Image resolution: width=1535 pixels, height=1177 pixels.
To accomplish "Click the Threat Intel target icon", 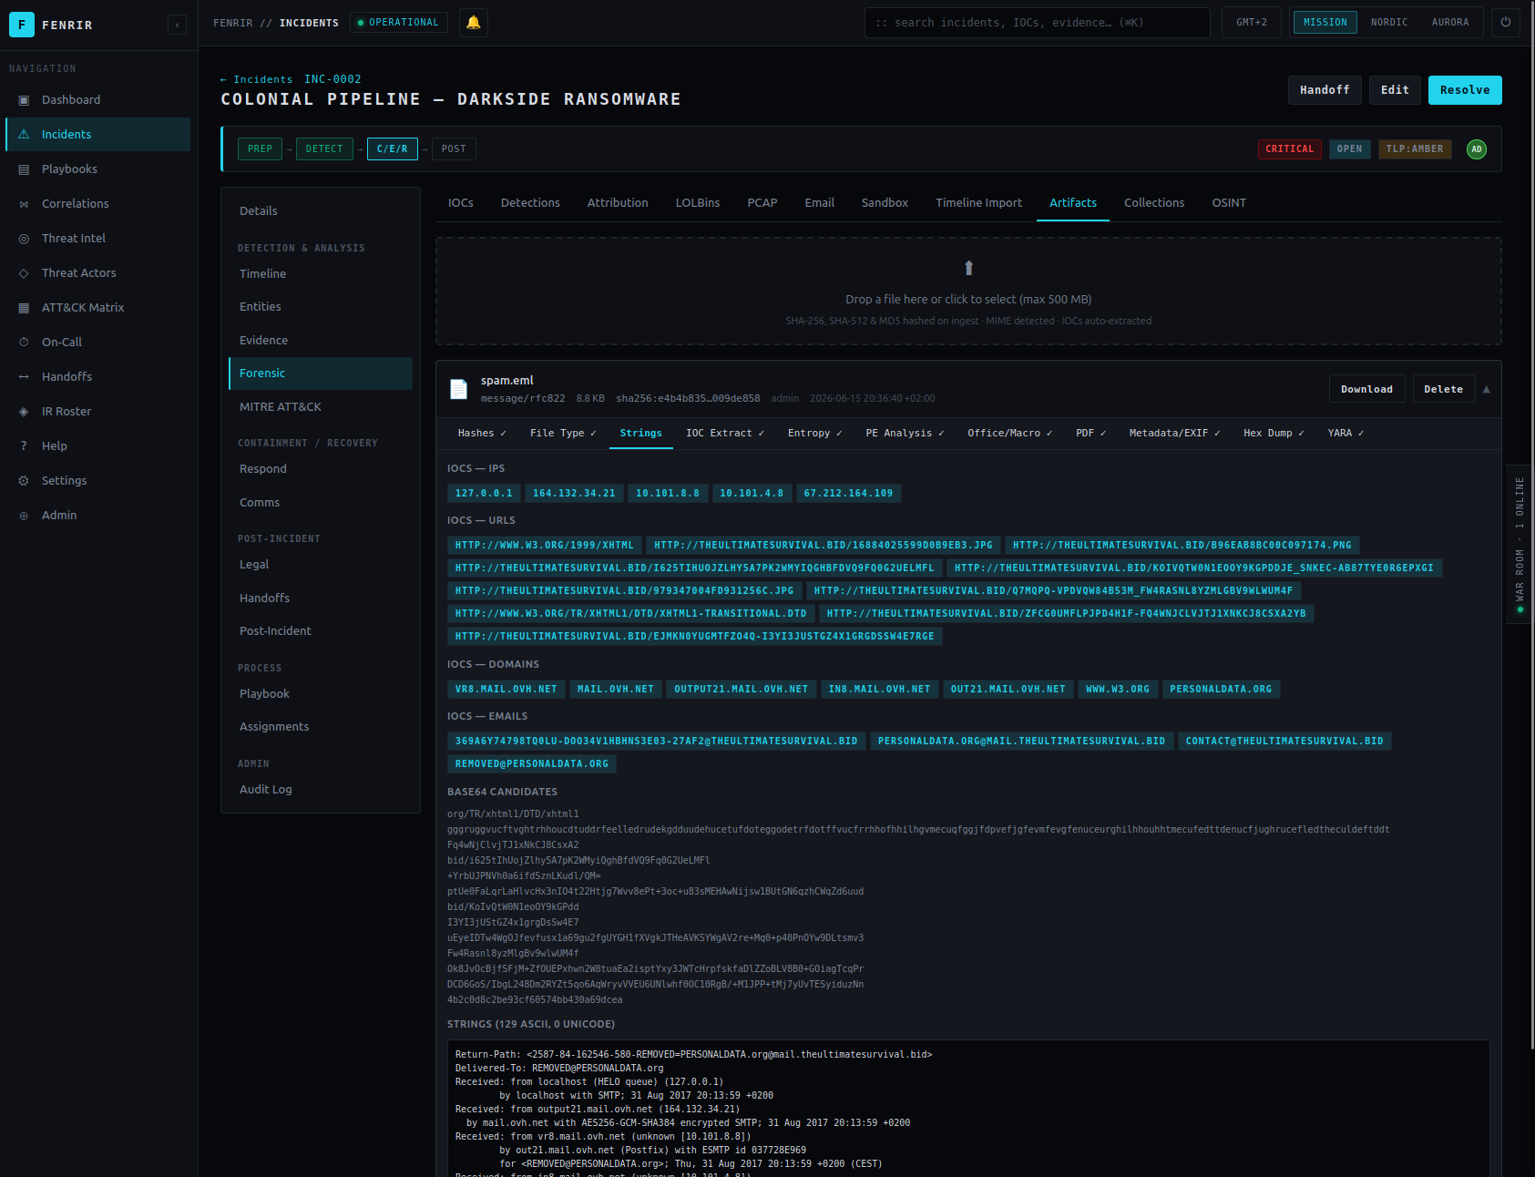I will pos(24,239).
